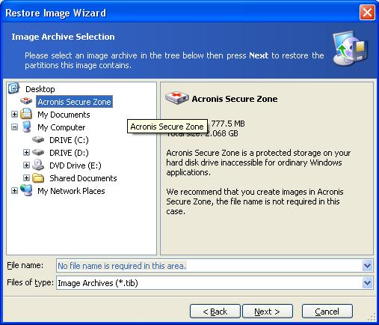Screen dimensions: 379x325
Task: Expand the My Documents tree node
Action: tap(14, 115)
